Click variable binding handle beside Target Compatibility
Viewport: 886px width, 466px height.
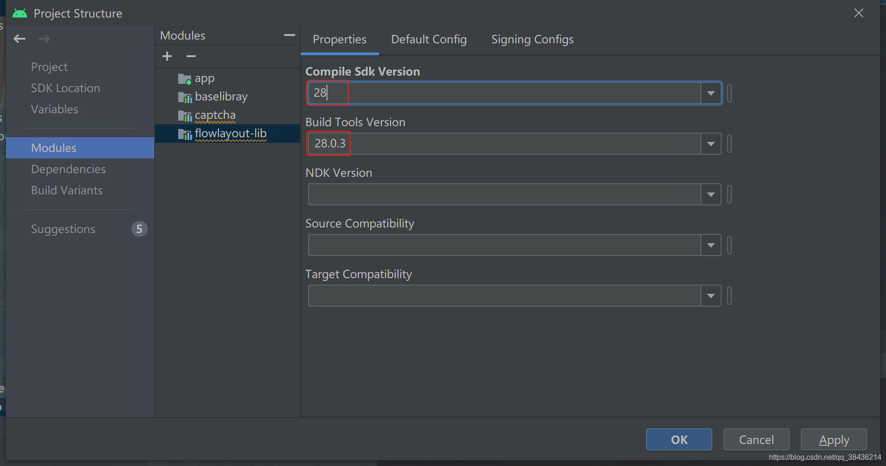coord(729,296)
